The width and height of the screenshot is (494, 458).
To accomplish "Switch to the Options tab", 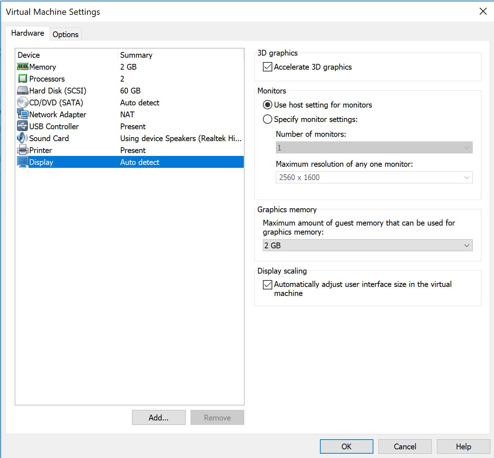I will point(65,34).
